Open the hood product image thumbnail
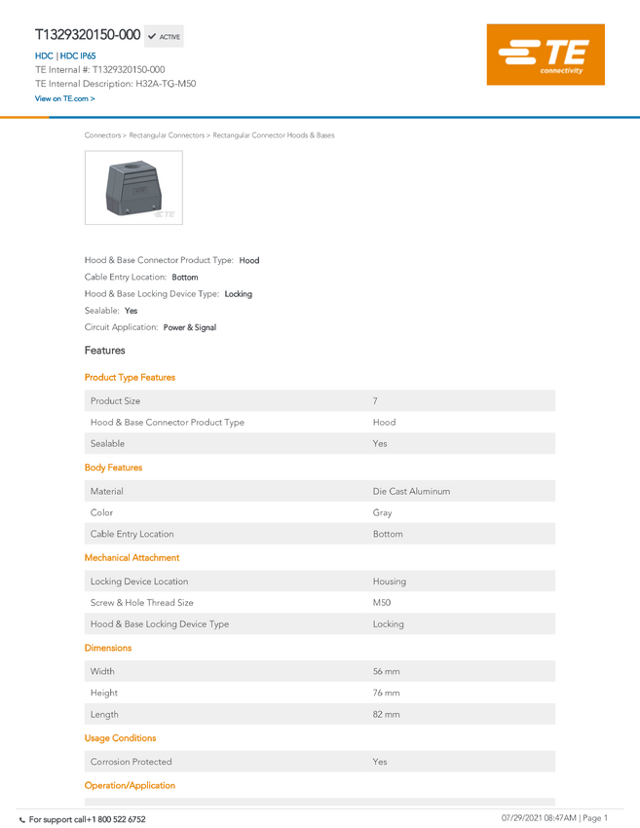The height and width of the screenshot is (828, 640). coord(133,187)
